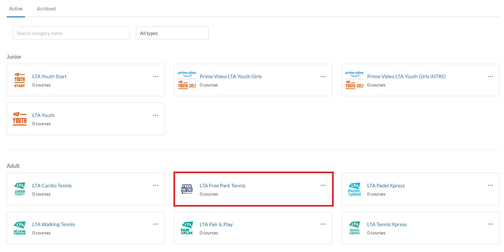Open the LTA Youth category link
This screenshot has height=252, width=504.
(43, 115)
